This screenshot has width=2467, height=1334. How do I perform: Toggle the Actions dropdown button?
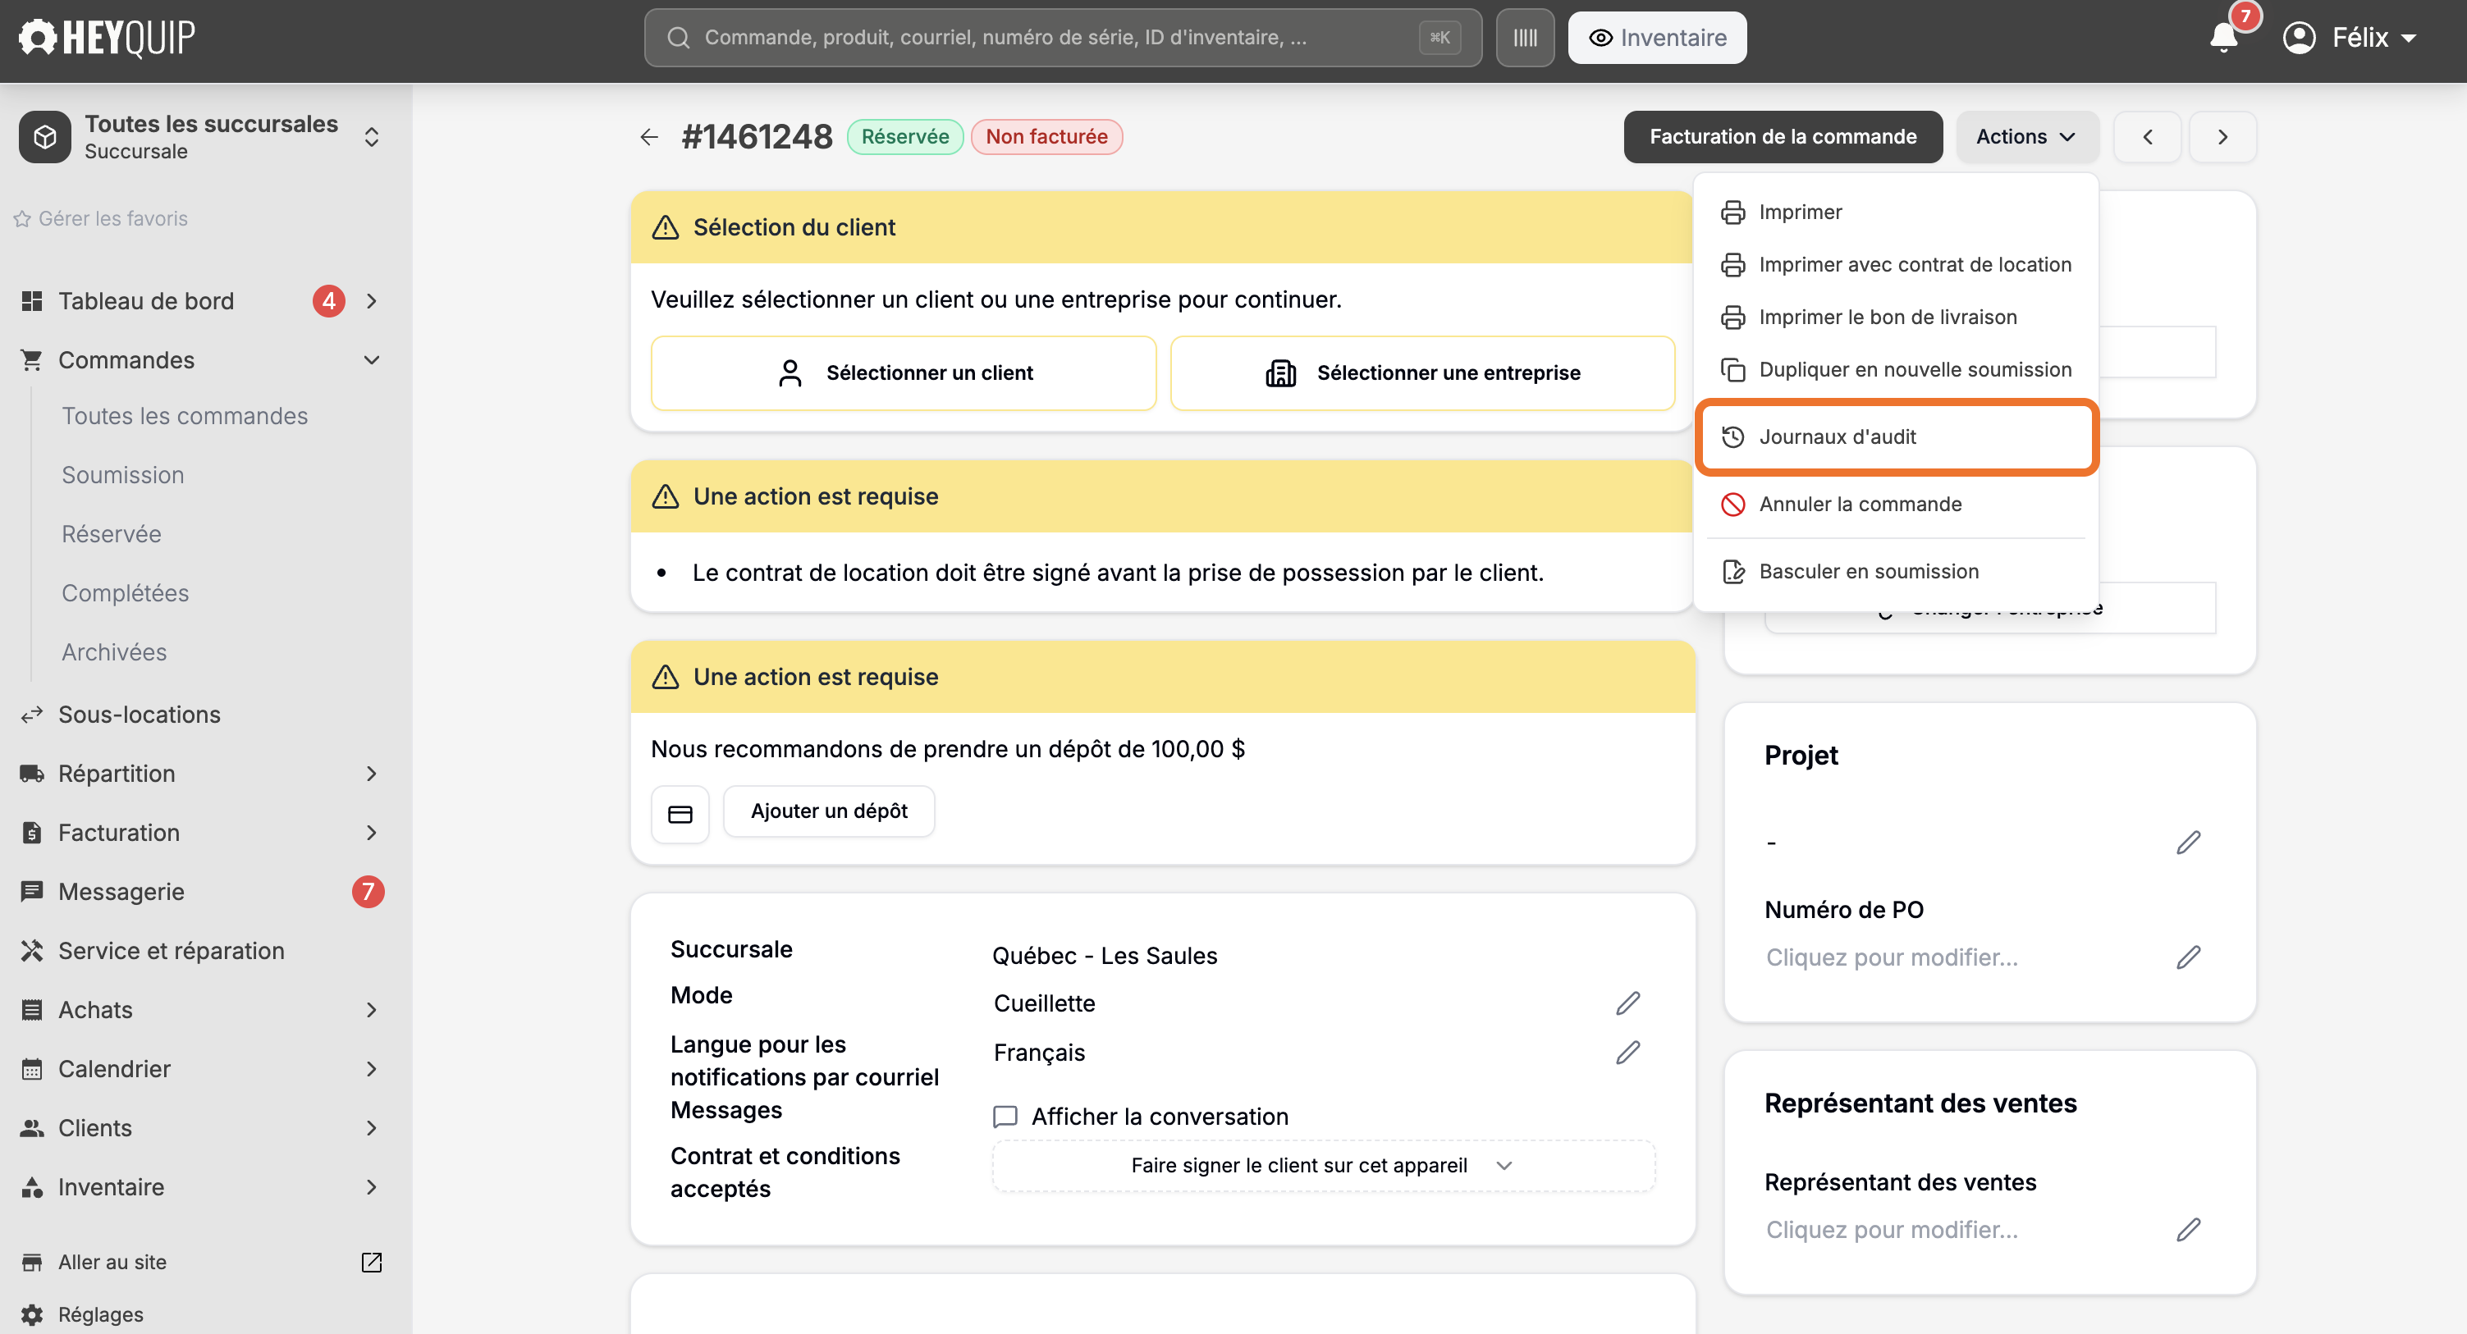pos(2026,137)
